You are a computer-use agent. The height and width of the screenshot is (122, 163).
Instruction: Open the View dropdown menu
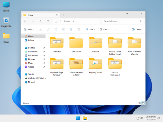104,30
